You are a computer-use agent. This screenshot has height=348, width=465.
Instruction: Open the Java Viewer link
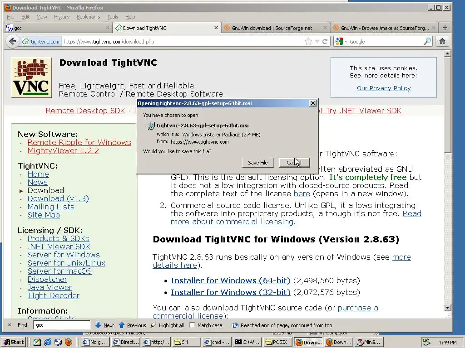tap(49, 287)
